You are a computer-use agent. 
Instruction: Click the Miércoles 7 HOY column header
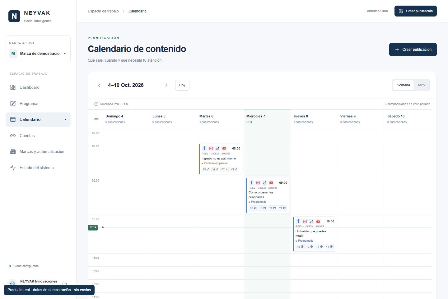tap(268, 119)
